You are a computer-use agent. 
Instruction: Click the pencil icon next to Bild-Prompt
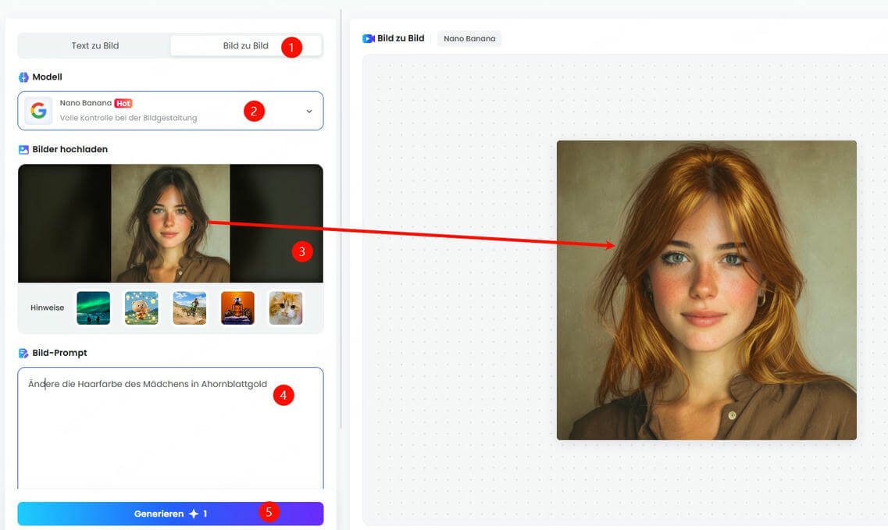pos(22,353)
